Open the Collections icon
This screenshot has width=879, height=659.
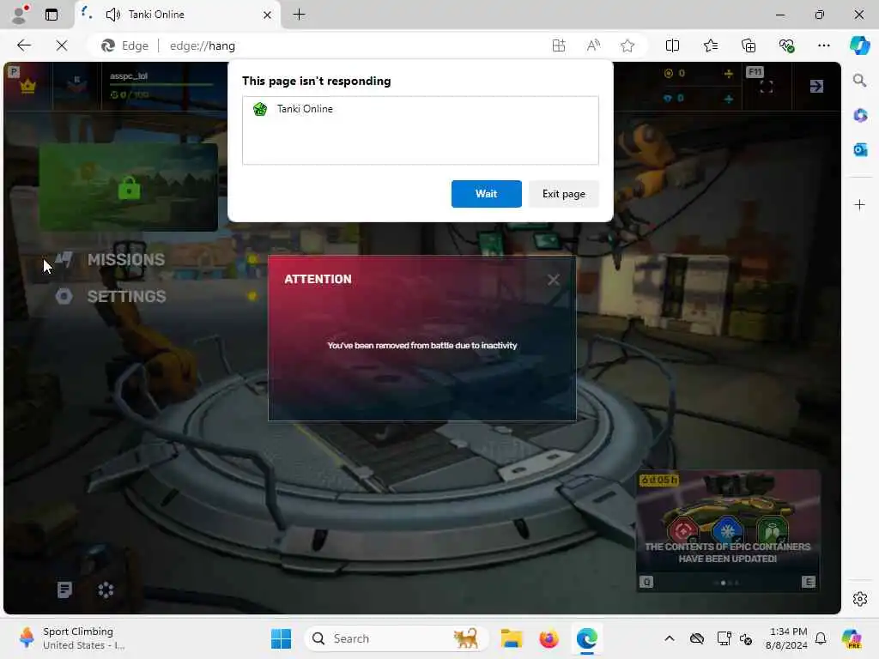point(749,46)
